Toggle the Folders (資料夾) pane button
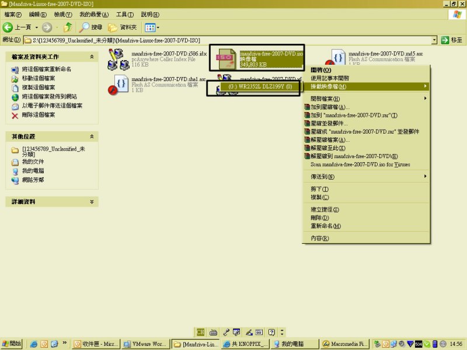Image resolution: width=467 pixels, height=350 pixels. 123,27
